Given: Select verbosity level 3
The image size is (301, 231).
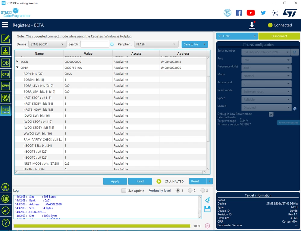Looking at the screenshot, I should (x=202, y=191).
